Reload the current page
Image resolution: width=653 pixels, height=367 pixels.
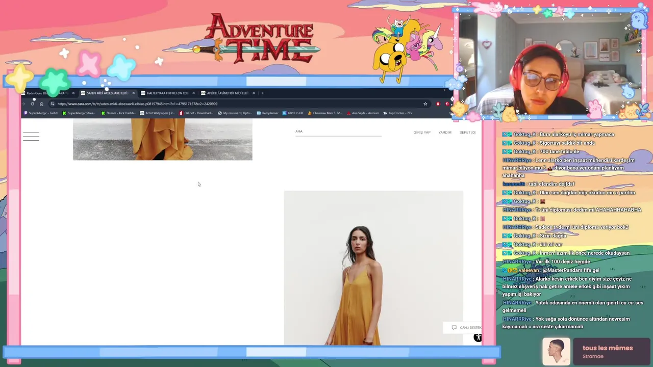[33, 104]
